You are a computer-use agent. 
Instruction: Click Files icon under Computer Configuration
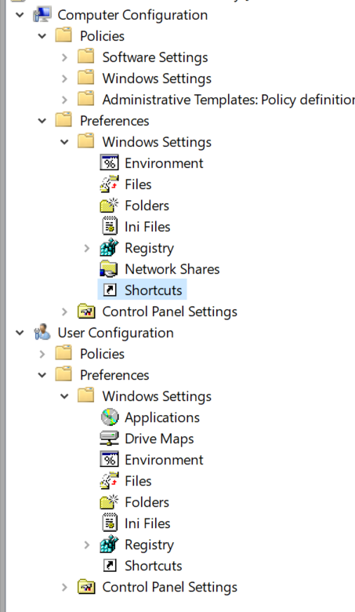(x=109, y=184)
